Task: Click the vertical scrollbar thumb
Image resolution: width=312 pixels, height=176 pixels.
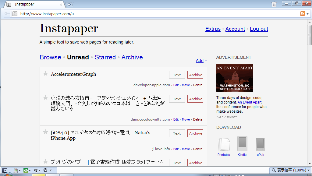Action: (309, 35)
